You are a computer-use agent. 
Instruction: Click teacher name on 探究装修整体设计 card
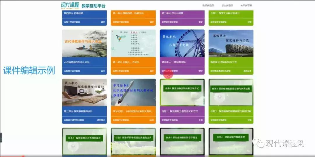click(x=74, y=120)
